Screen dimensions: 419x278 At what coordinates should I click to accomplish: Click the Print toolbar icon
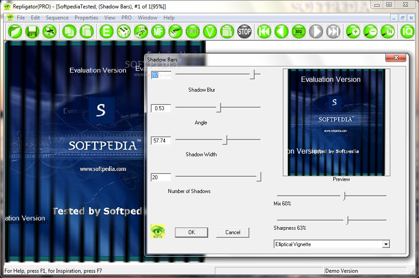pos(50,31)
